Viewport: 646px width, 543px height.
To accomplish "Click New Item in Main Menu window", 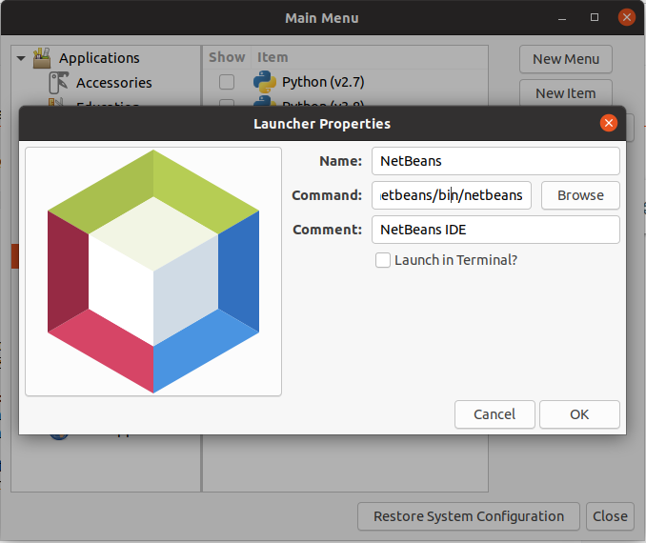I will pos(566,93).
